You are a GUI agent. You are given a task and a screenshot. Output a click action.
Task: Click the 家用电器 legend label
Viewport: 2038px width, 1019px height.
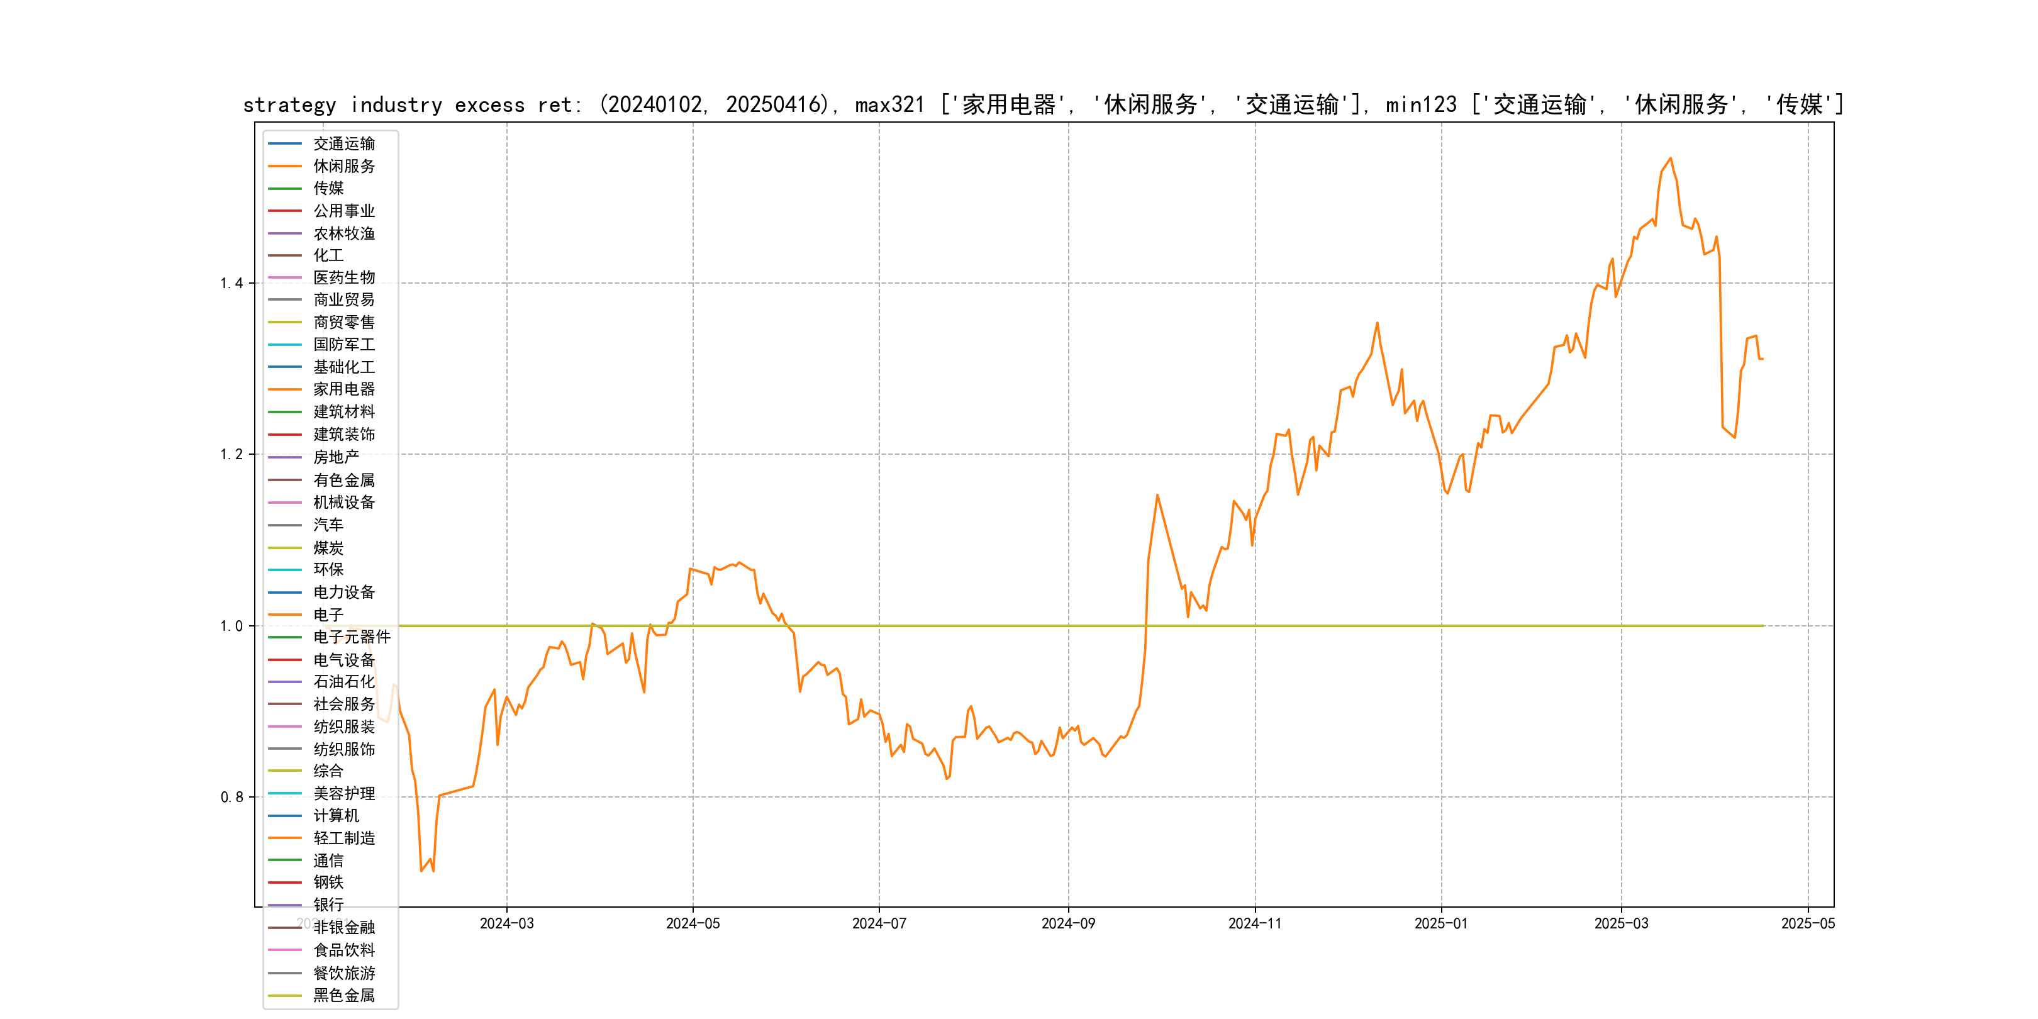point(343,389)
